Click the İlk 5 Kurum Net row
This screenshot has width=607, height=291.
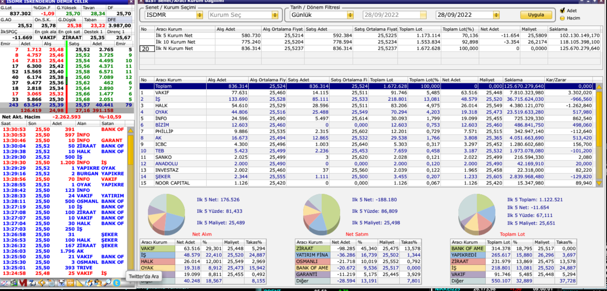370,35
